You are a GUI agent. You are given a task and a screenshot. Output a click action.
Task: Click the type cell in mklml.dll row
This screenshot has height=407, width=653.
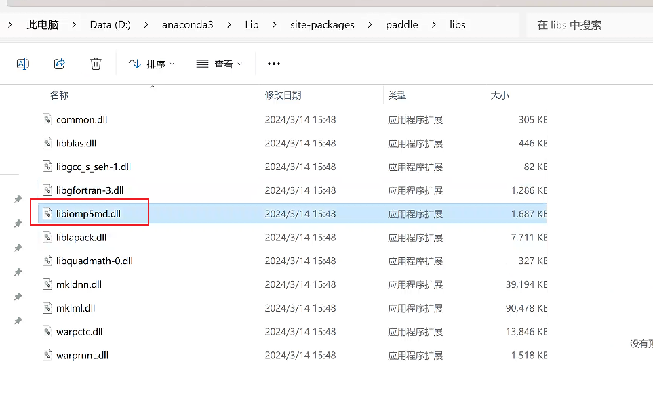tap(415, 309)
